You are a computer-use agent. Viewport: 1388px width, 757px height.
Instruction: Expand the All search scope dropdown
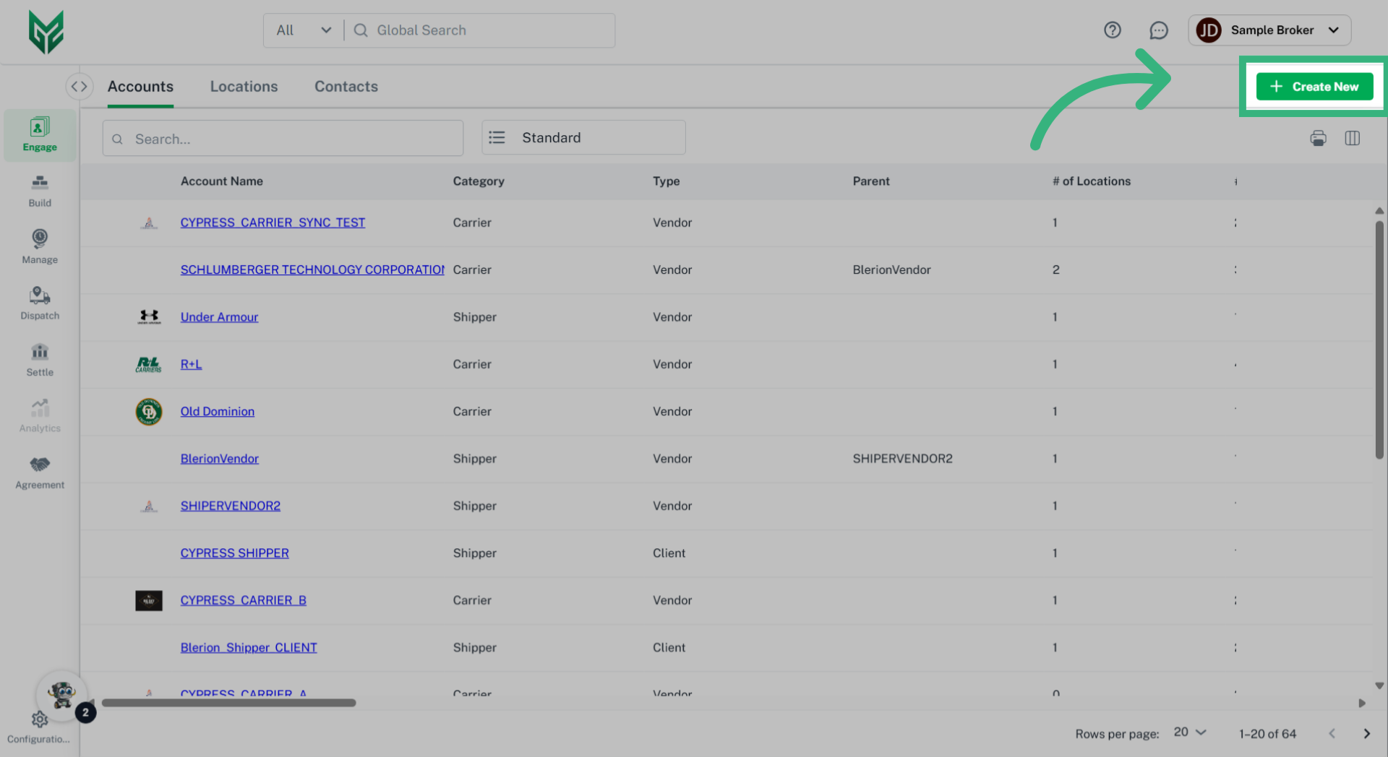coord(304,30)
